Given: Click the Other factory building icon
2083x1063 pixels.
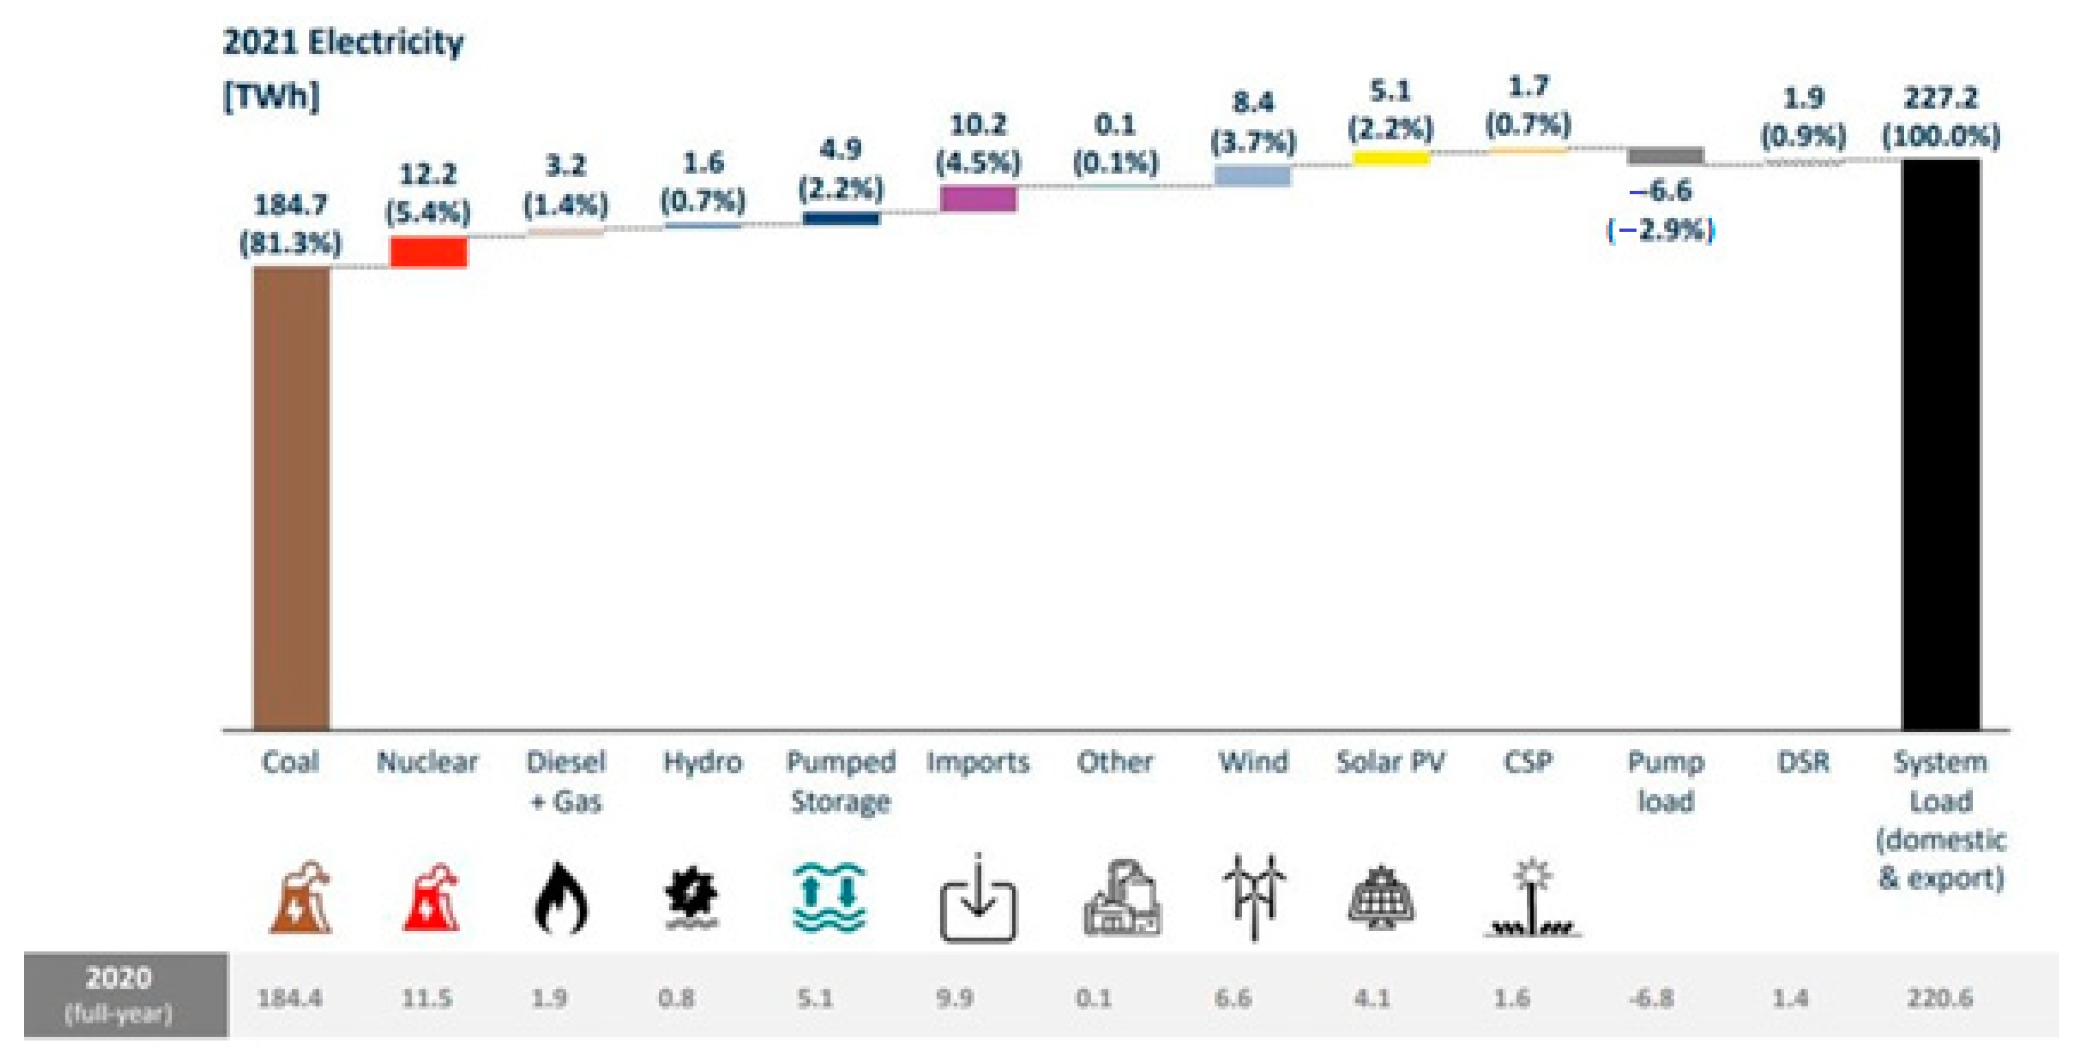Looking at the screenshot, I should point(1122,899).
